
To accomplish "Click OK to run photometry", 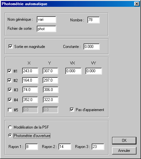I will [124, 141].
